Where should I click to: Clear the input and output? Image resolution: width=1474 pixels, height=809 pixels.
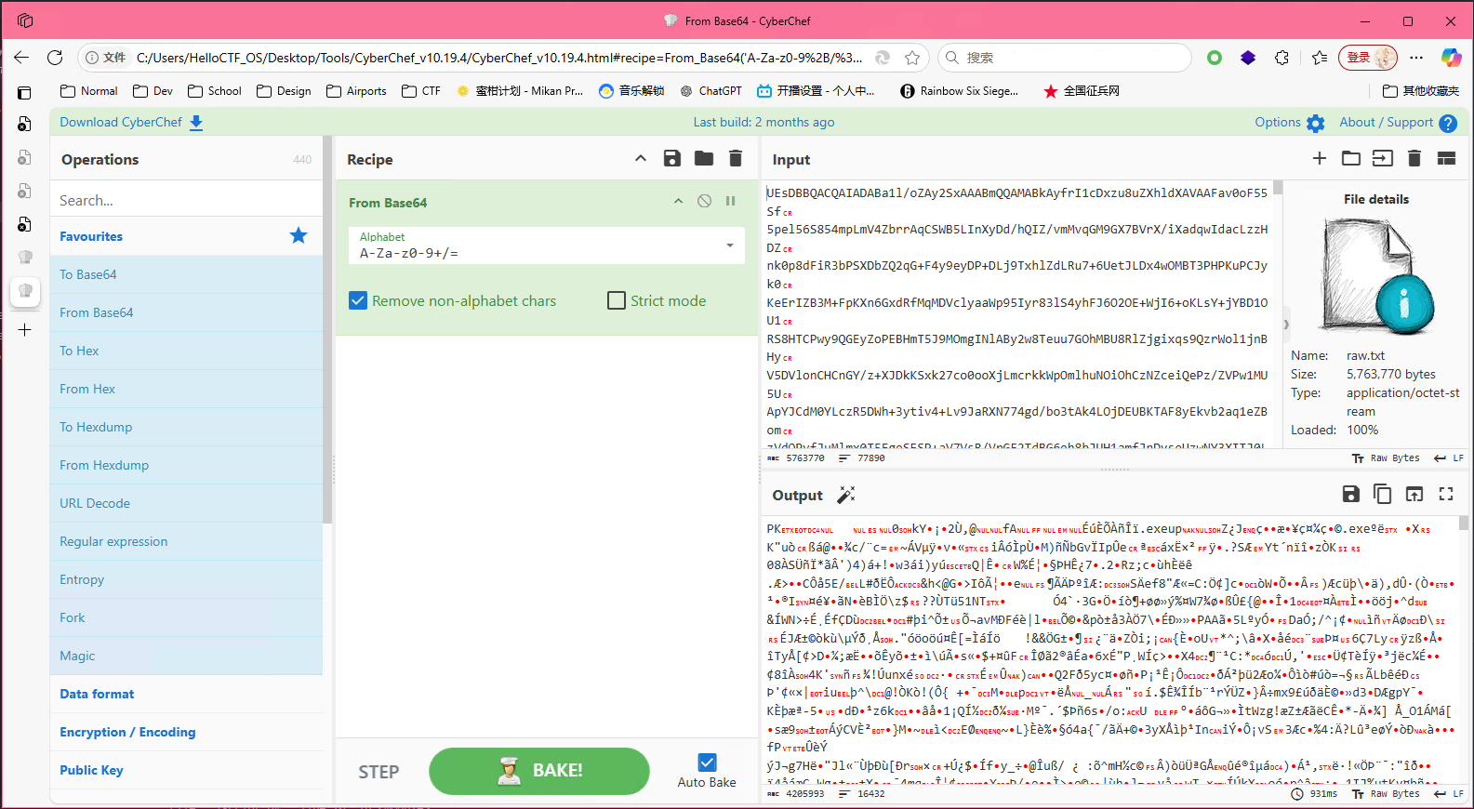click(1414, 158)
